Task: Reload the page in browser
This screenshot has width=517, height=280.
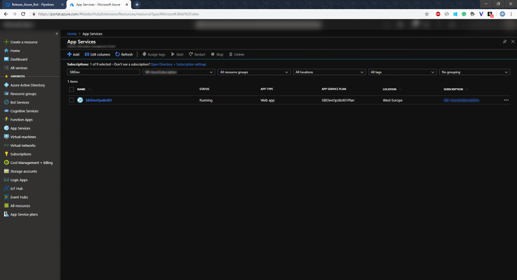Action: pos(23,14)
